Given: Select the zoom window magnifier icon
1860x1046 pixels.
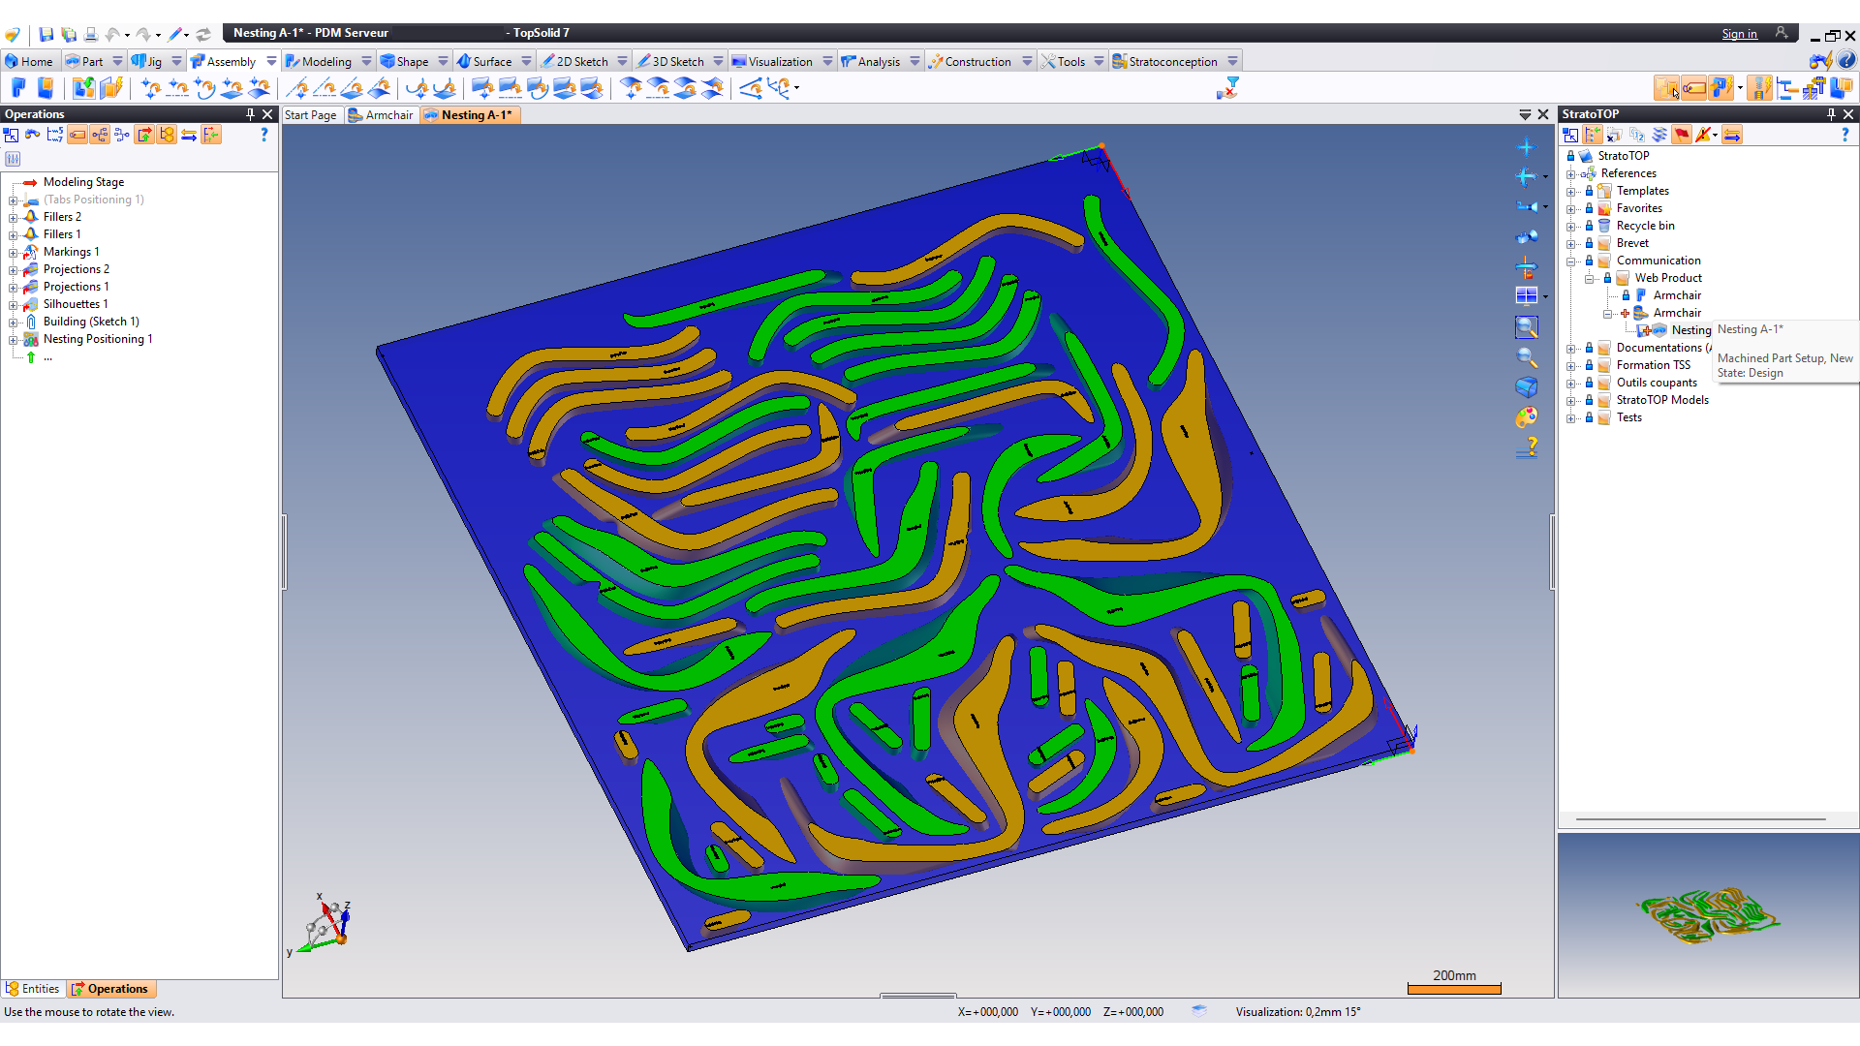Looking at the screenshot, I should (x=1526, y=327).
